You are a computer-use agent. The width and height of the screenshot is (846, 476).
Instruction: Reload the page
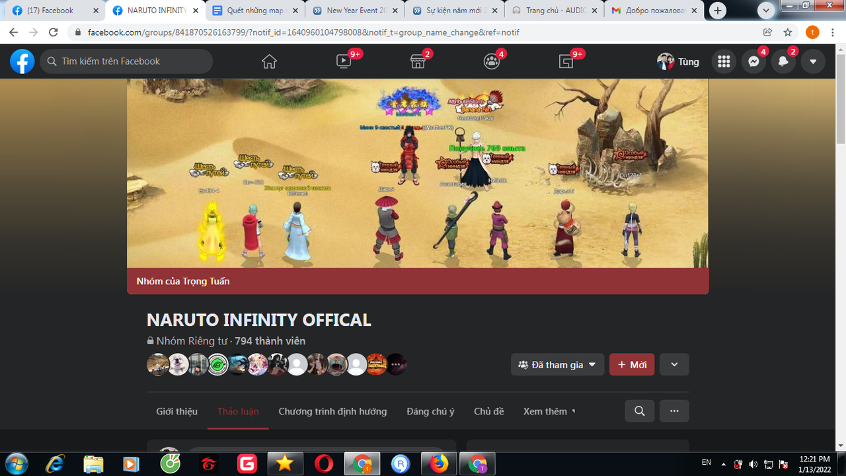click(x=54, y=32)
